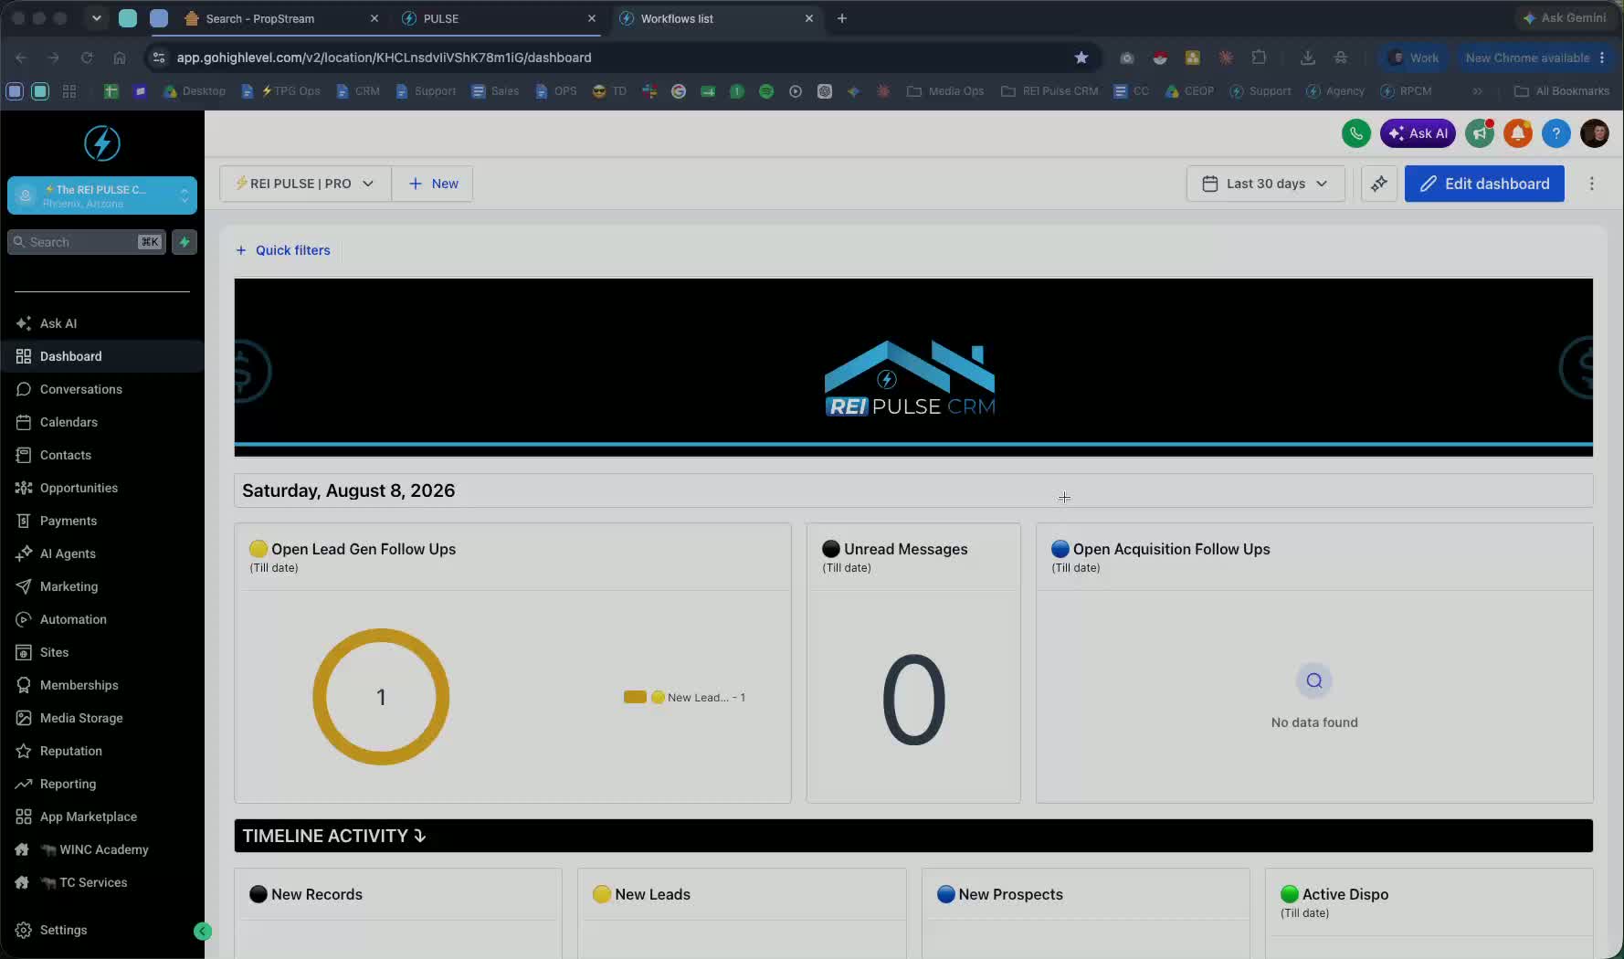
Task: Click the TIMELINE ACTIVITY header bar
Action: (913, 836)
